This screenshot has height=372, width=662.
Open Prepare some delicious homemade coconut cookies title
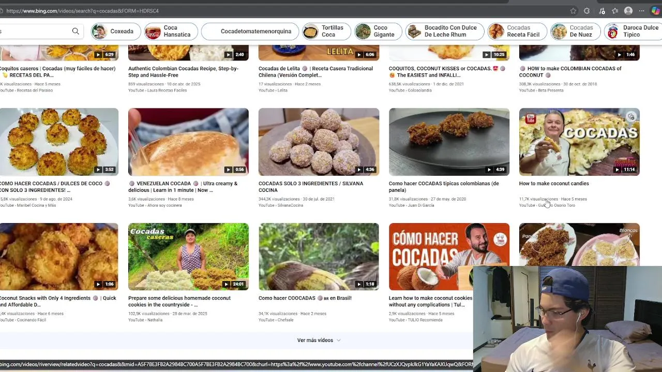click(x=179, y=301)
